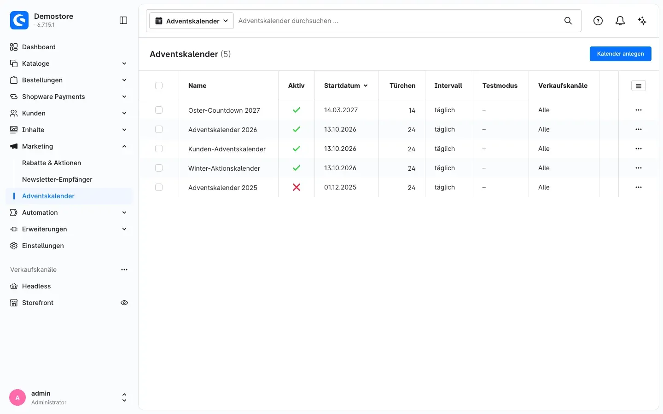Viewport: 663px width, 414px height.
Task: Open actions menu for Kunden-Adventskalender
Action: pyautogui.click(x=639, y=149)
